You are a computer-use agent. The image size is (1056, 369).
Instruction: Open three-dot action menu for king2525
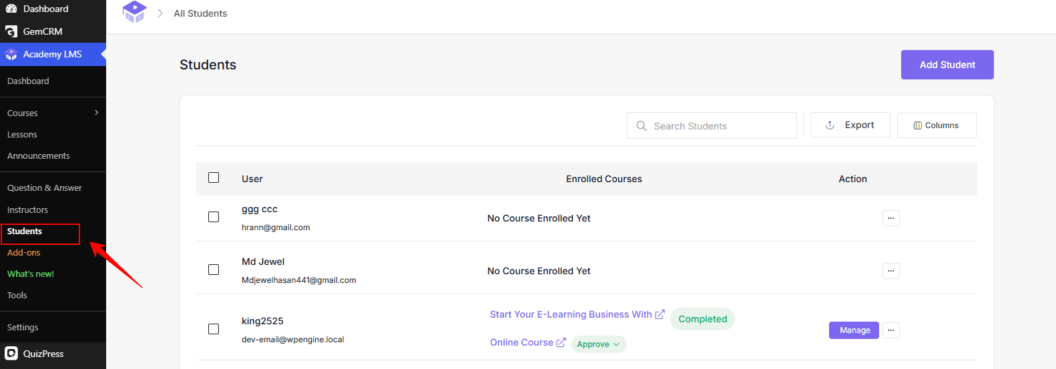891,330
